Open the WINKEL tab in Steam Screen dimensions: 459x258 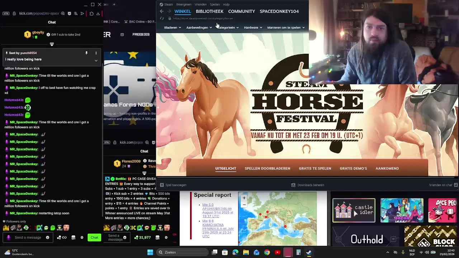(x=183, y=11)
